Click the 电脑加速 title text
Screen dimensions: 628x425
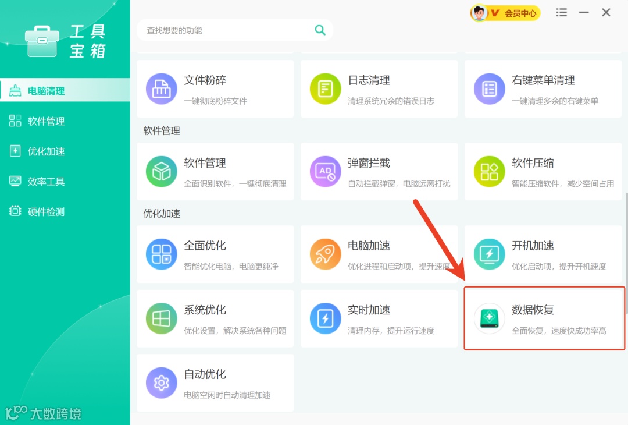[x=369, y=245]
